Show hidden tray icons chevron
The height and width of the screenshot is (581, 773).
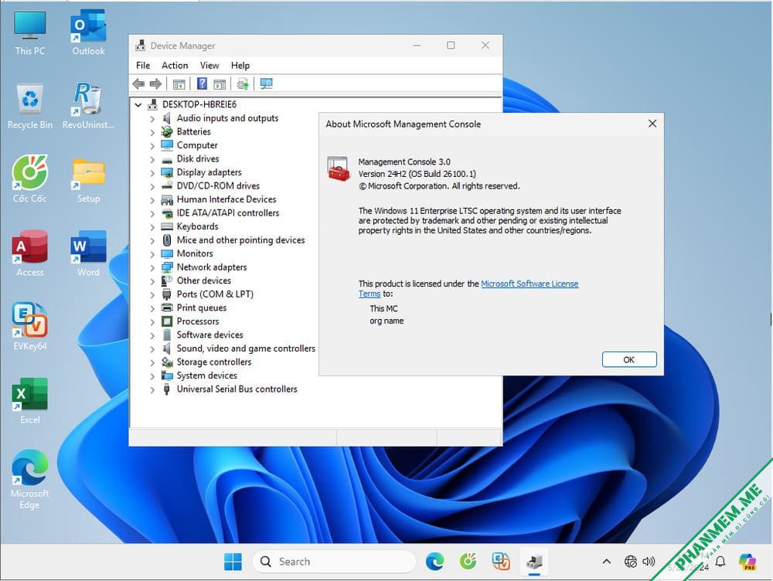coord(607,561)
